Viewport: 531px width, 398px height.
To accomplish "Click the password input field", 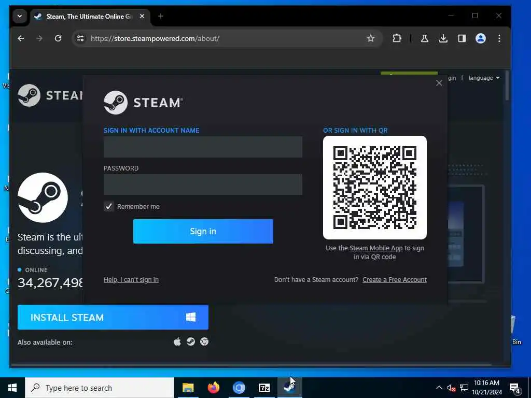I will [203, 184].
